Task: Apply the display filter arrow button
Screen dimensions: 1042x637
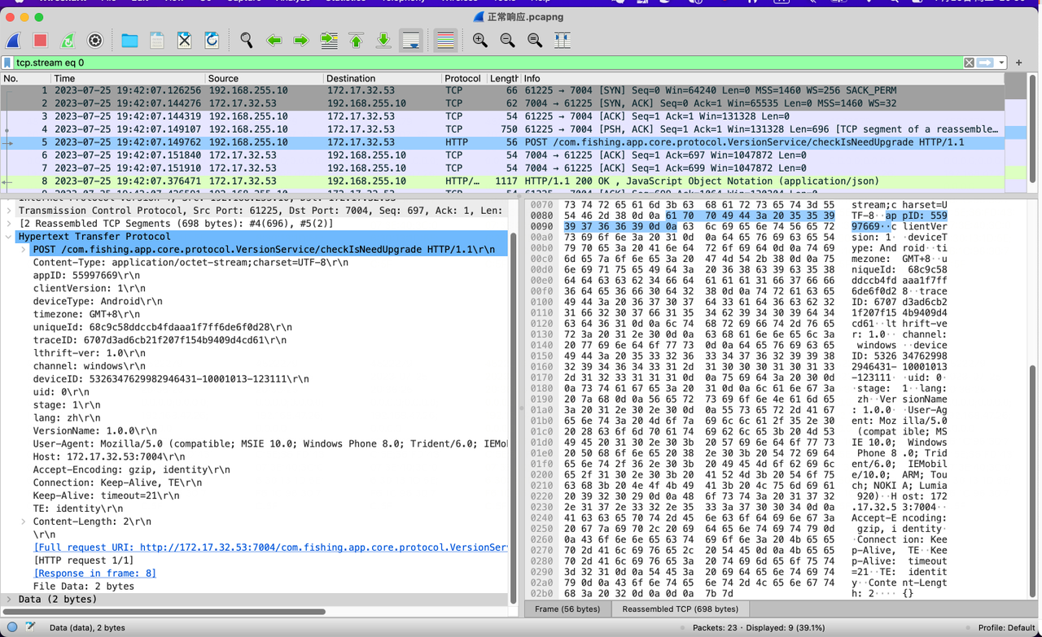Action: point(985,63)
